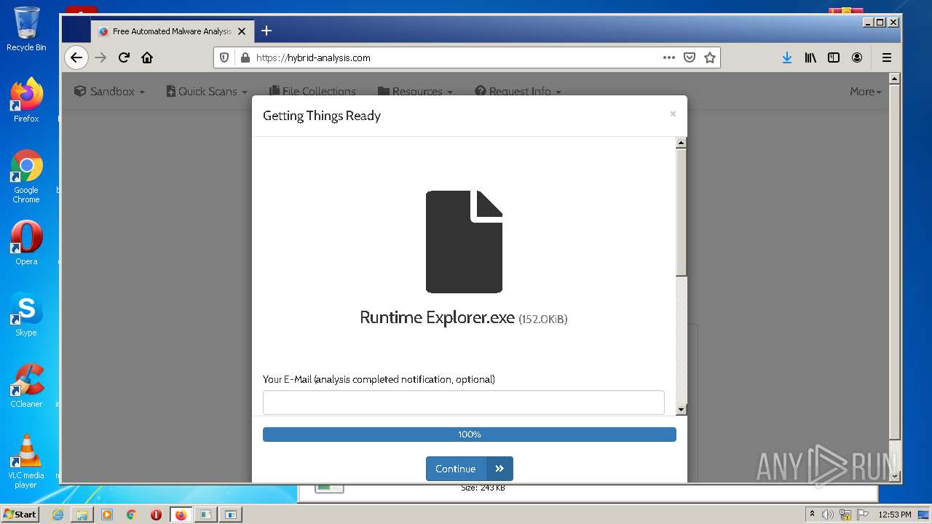Click the dialog vertical scrollbar thumb
Screen dimensions: 932x524
pos(681,212)
